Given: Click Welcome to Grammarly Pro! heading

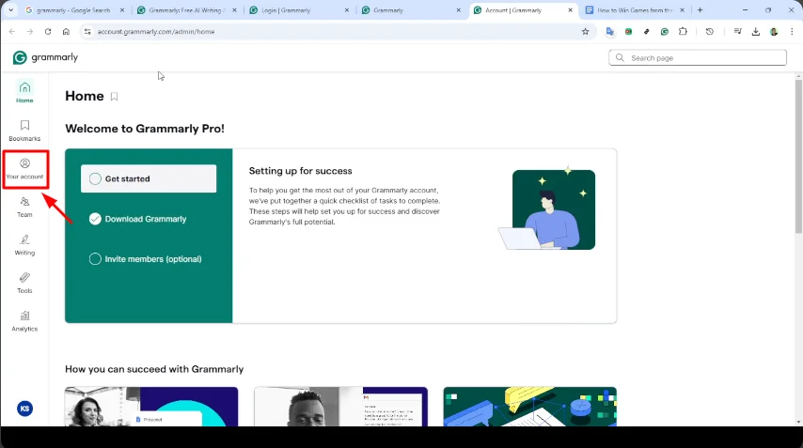Looking at the screenshot, I should coord(145,129).
